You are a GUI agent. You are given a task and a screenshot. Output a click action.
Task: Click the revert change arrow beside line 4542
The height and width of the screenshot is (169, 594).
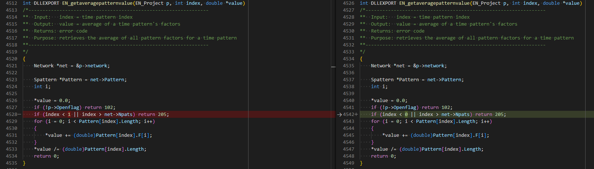coord(339,114)
